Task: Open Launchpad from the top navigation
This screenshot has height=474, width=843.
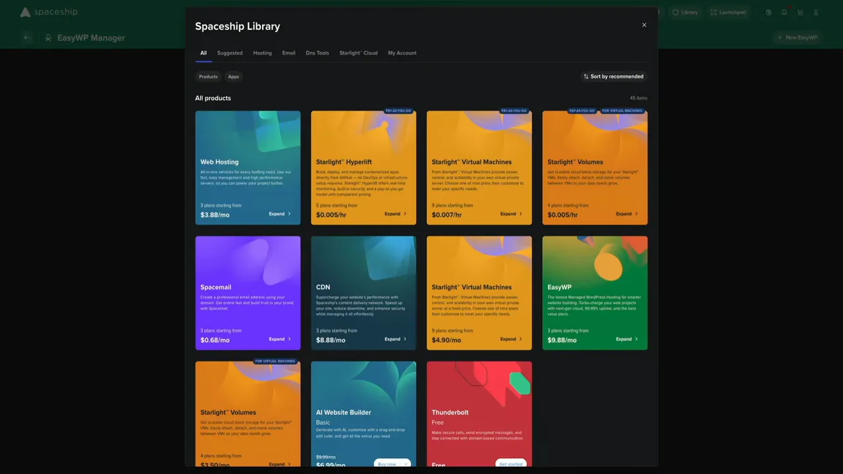Action: click(x=728, y=12)
